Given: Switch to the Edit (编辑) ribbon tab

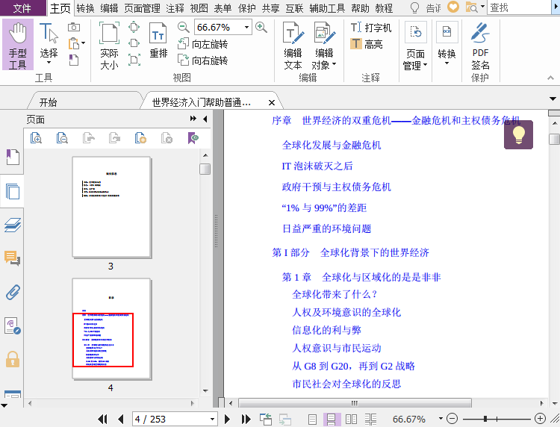Looking at the screenshot, I should [x=109, y=8].
